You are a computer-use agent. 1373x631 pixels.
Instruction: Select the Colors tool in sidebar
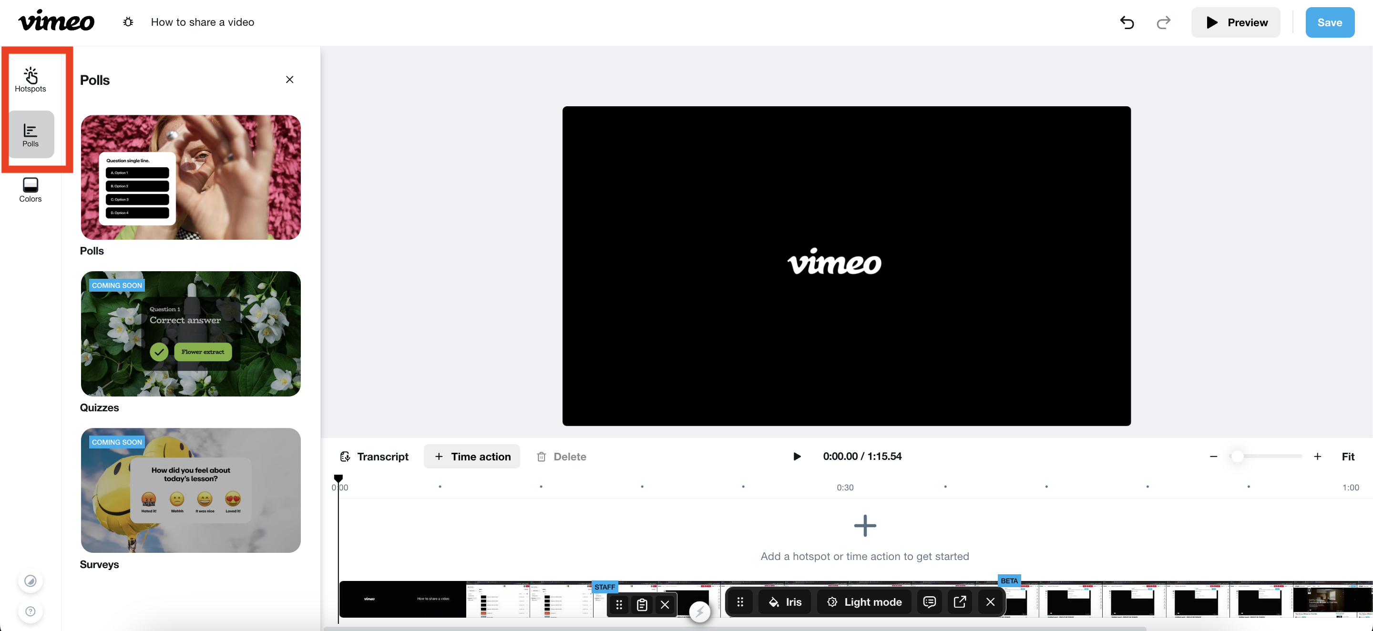pyautogui.click(x=30, y=189)
